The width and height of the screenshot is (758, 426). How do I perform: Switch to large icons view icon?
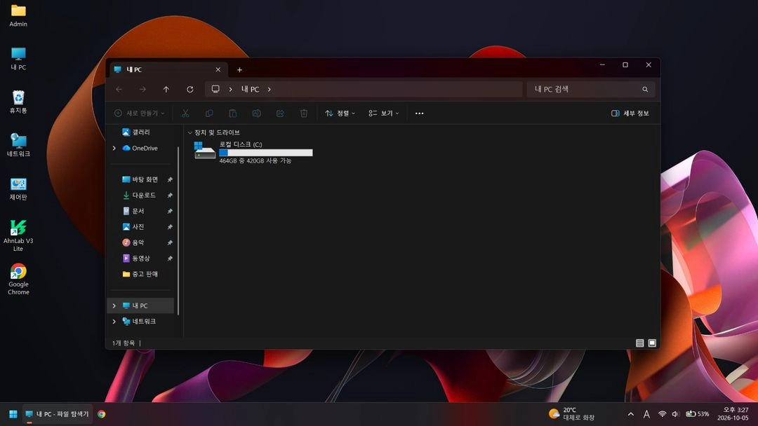click(652, 343)
